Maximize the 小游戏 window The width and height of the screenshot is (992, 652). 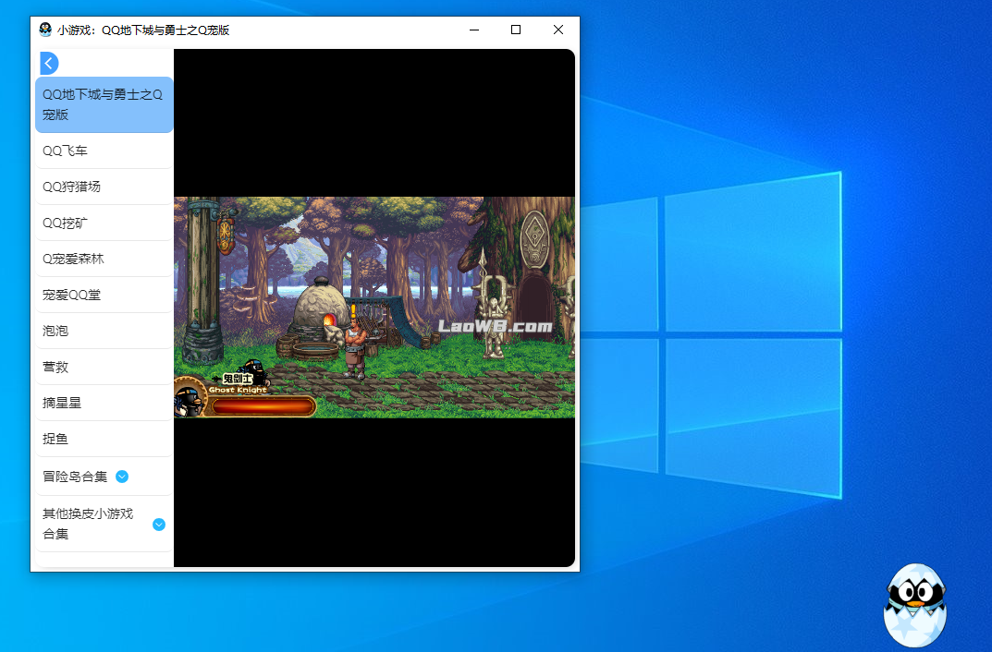pyautogui.click(x=516, y=30)
